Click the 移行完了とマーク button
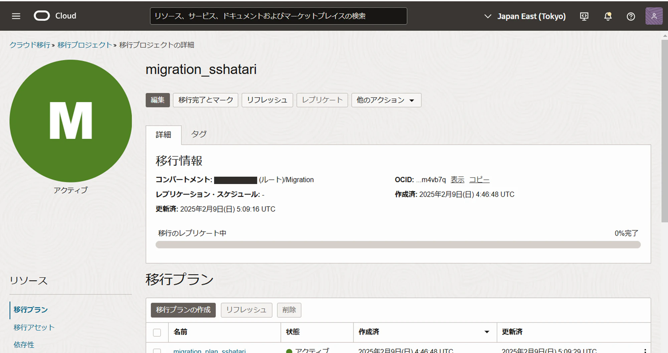 point(205,100)
